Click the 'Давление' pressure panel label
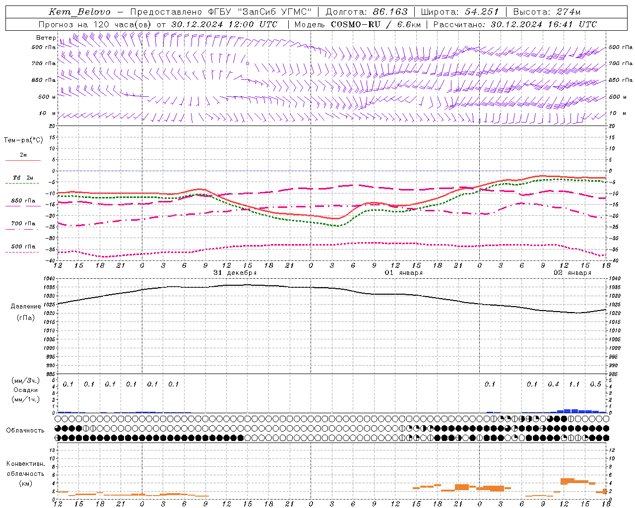 tap(26, 307)
